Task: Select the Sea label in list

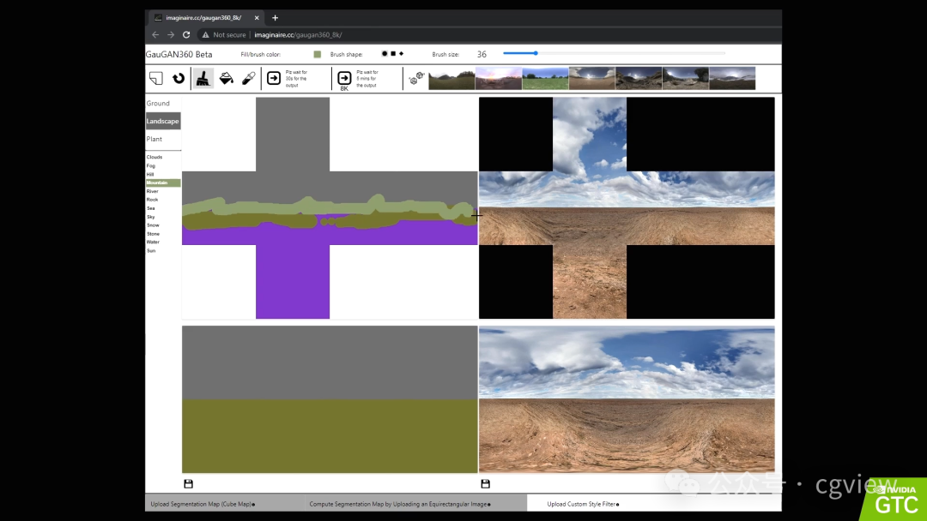Action: click(151, 208)
